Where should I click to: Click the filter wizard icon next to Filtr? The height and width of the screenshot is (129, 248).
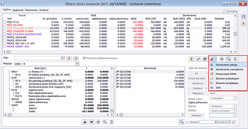coord(76,58)
